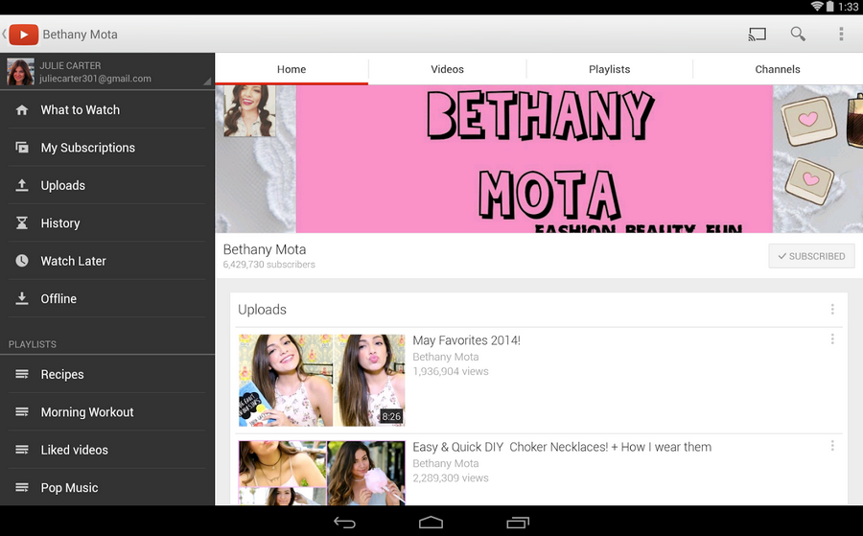Tap the YouTube logo in the header
The width and height of the screenshot is (863, 536).
point(23,35)
